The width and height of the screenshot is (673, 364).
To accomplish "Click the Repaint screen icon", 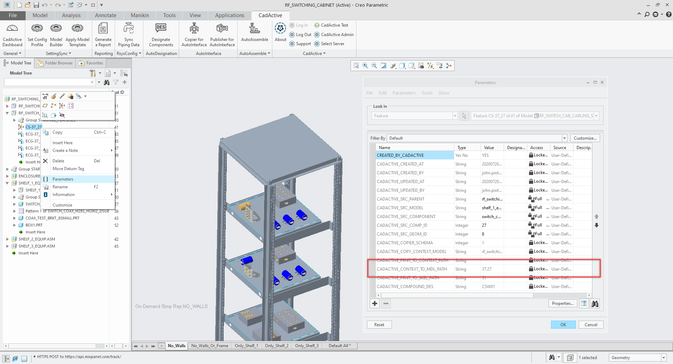I will tap(383, 66).
